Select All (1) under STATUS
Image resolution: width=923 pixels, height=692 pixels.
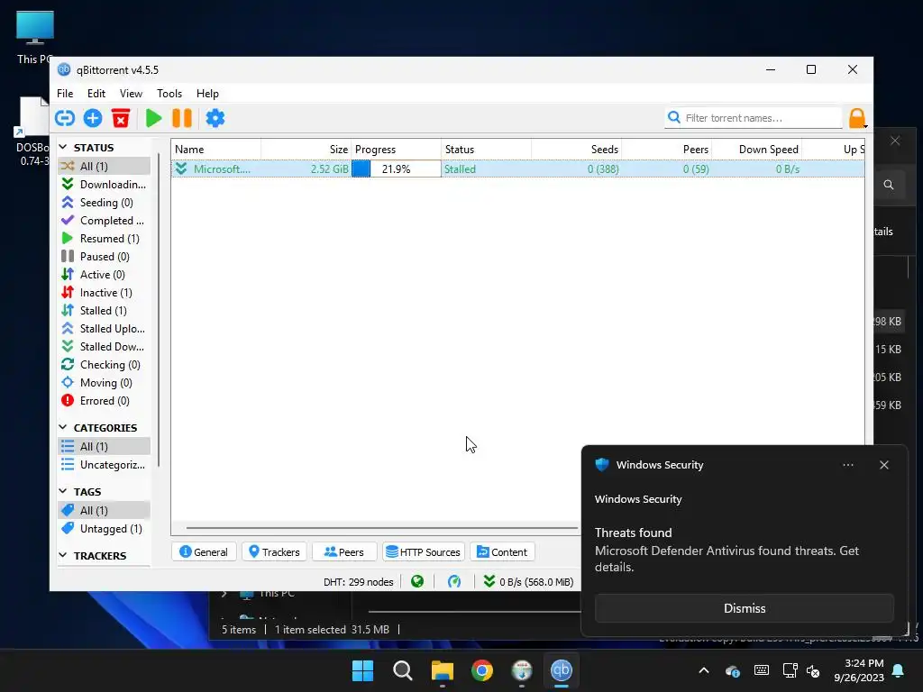tap(104, 166)
